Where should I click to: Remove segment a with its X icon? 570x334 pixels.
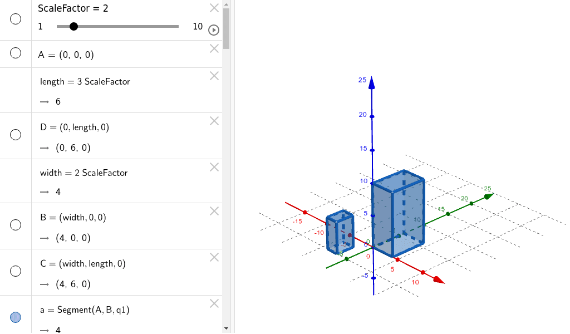(x=214, y=303)
